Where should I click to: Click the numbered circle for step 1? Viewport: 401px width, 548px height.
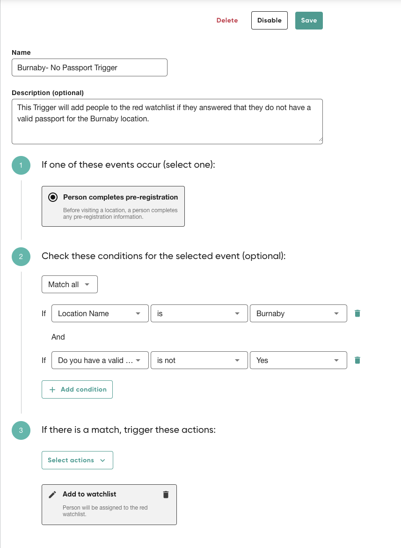point(21,165)
